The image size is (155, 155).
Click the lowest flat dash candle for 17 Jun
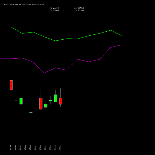coord(31,113)
